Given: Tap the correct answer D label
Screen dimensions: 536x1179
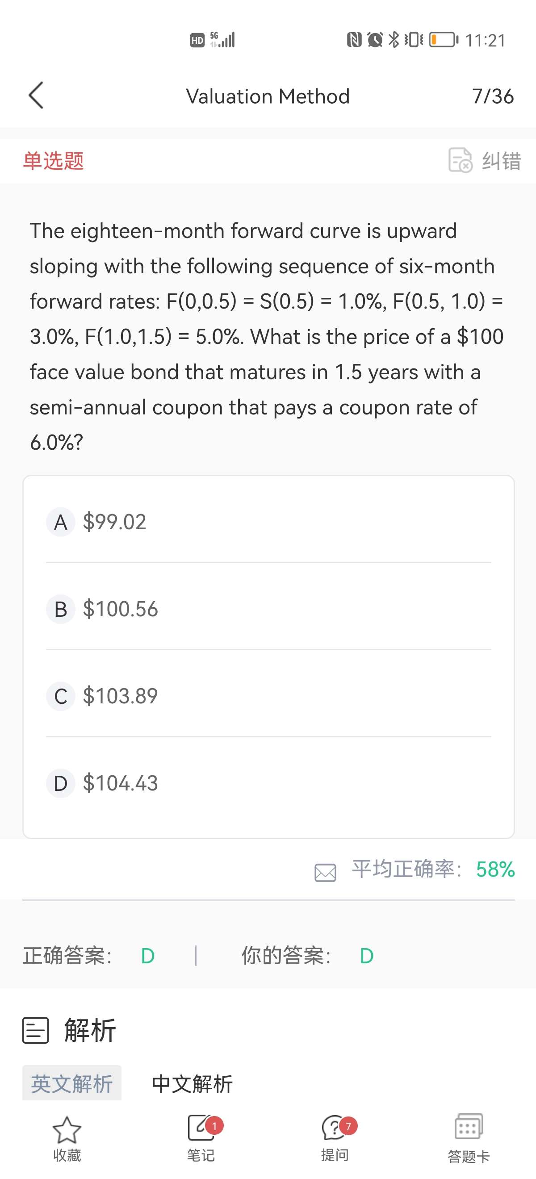Looking at the screenshot, I should [148, 956].
